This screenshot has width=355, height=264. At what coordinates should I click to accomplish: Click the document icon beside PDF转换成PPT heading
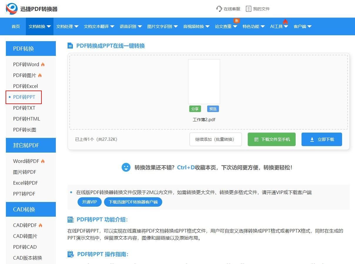coord(70,46)
